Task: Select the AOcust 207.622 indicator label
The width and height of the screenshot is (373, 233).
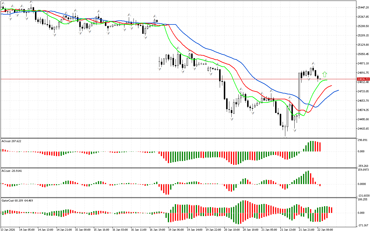Action: pyautogui.click(x=11, y=141)
